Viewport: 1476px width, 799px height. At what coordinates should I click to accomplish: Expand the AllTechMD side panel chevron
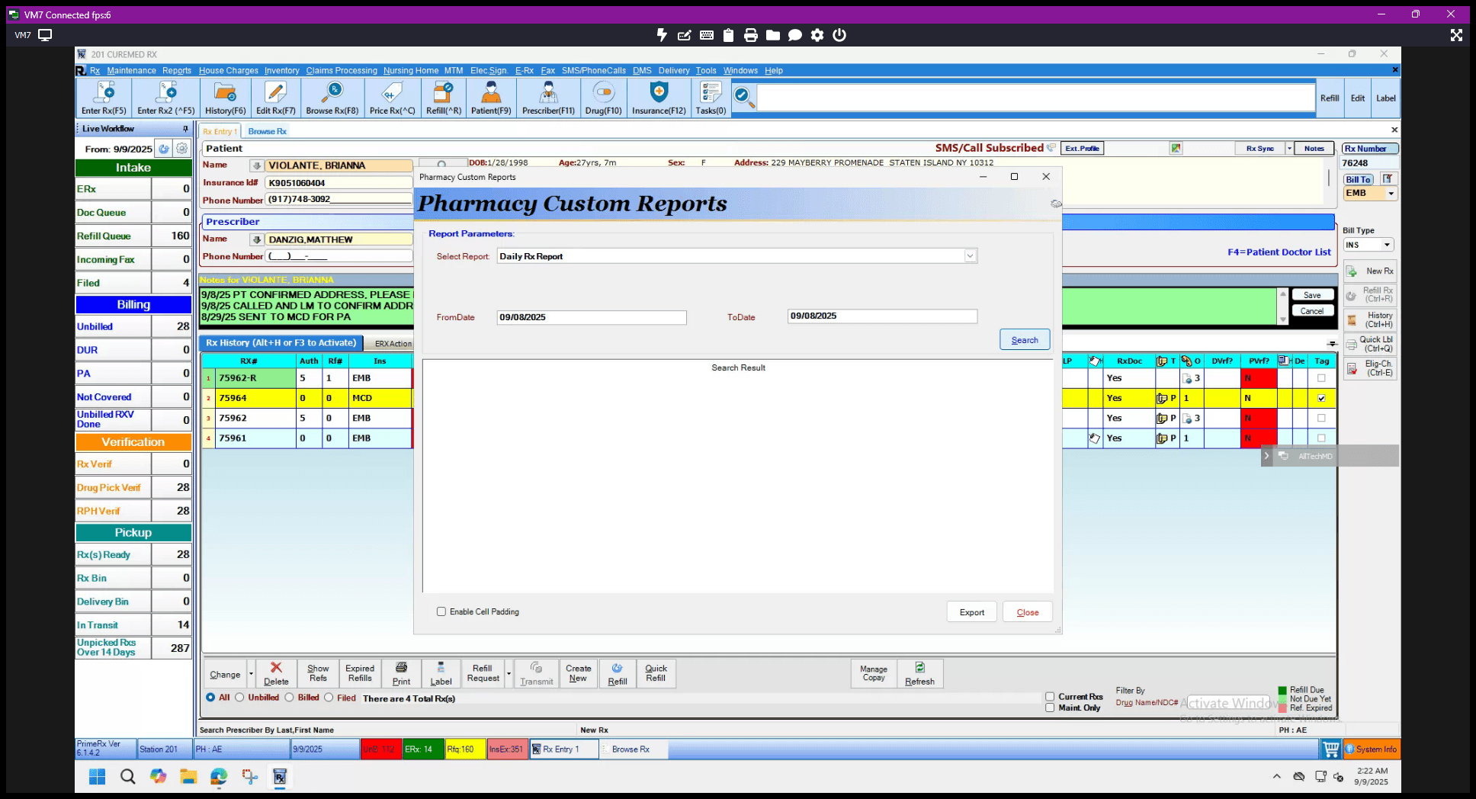[x=1267, y=456]
